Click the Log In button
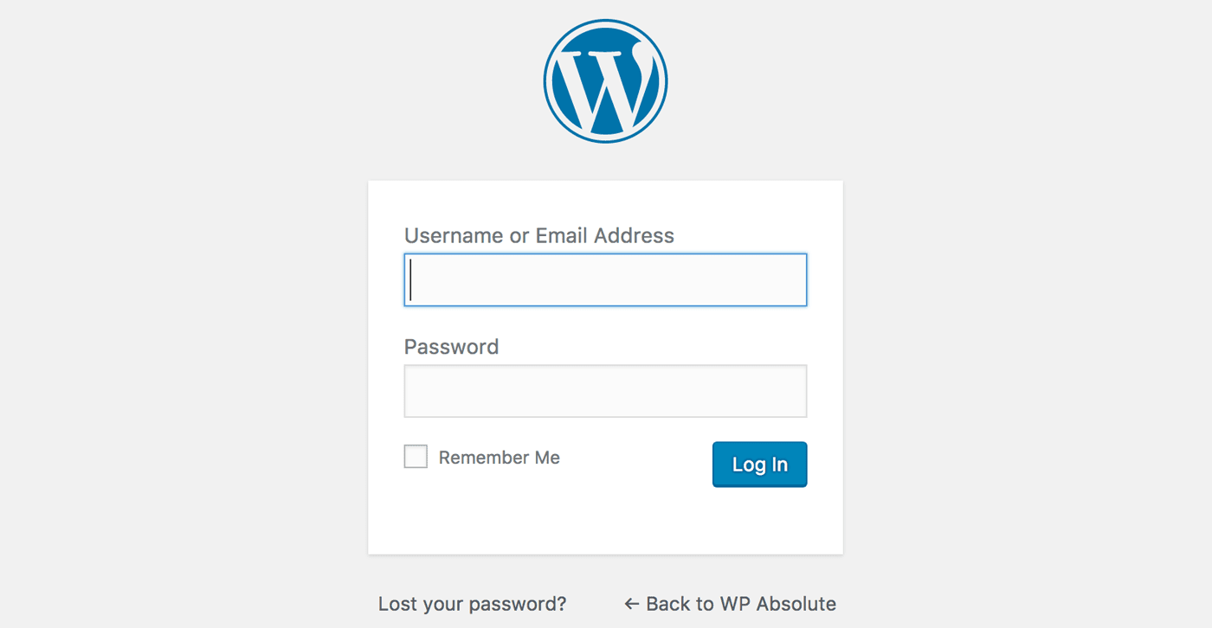This screenshot has height=628, width=1212. (759, 465)
